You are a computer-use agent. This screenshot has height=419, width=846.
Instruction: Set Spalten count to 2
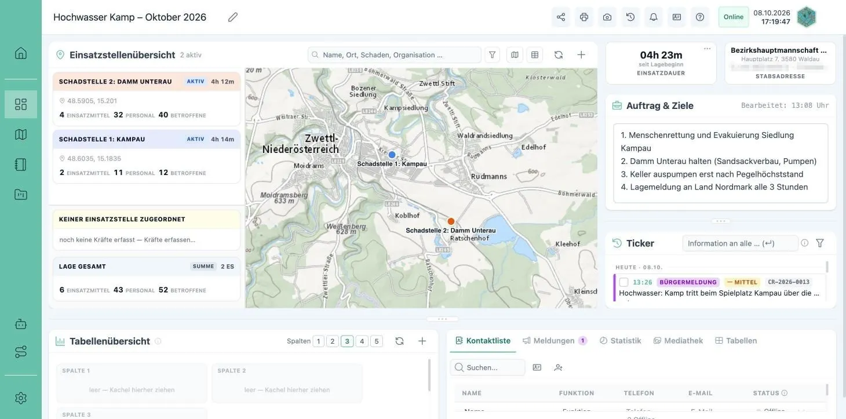tap(333, 341)
